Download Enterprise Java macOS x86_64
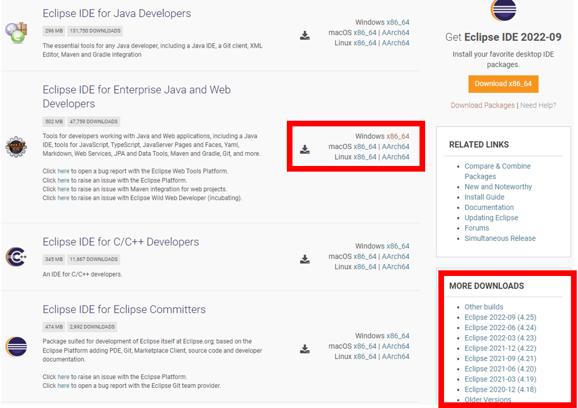The height and width of the screenshot is (408, 578). tap(365, 146)
